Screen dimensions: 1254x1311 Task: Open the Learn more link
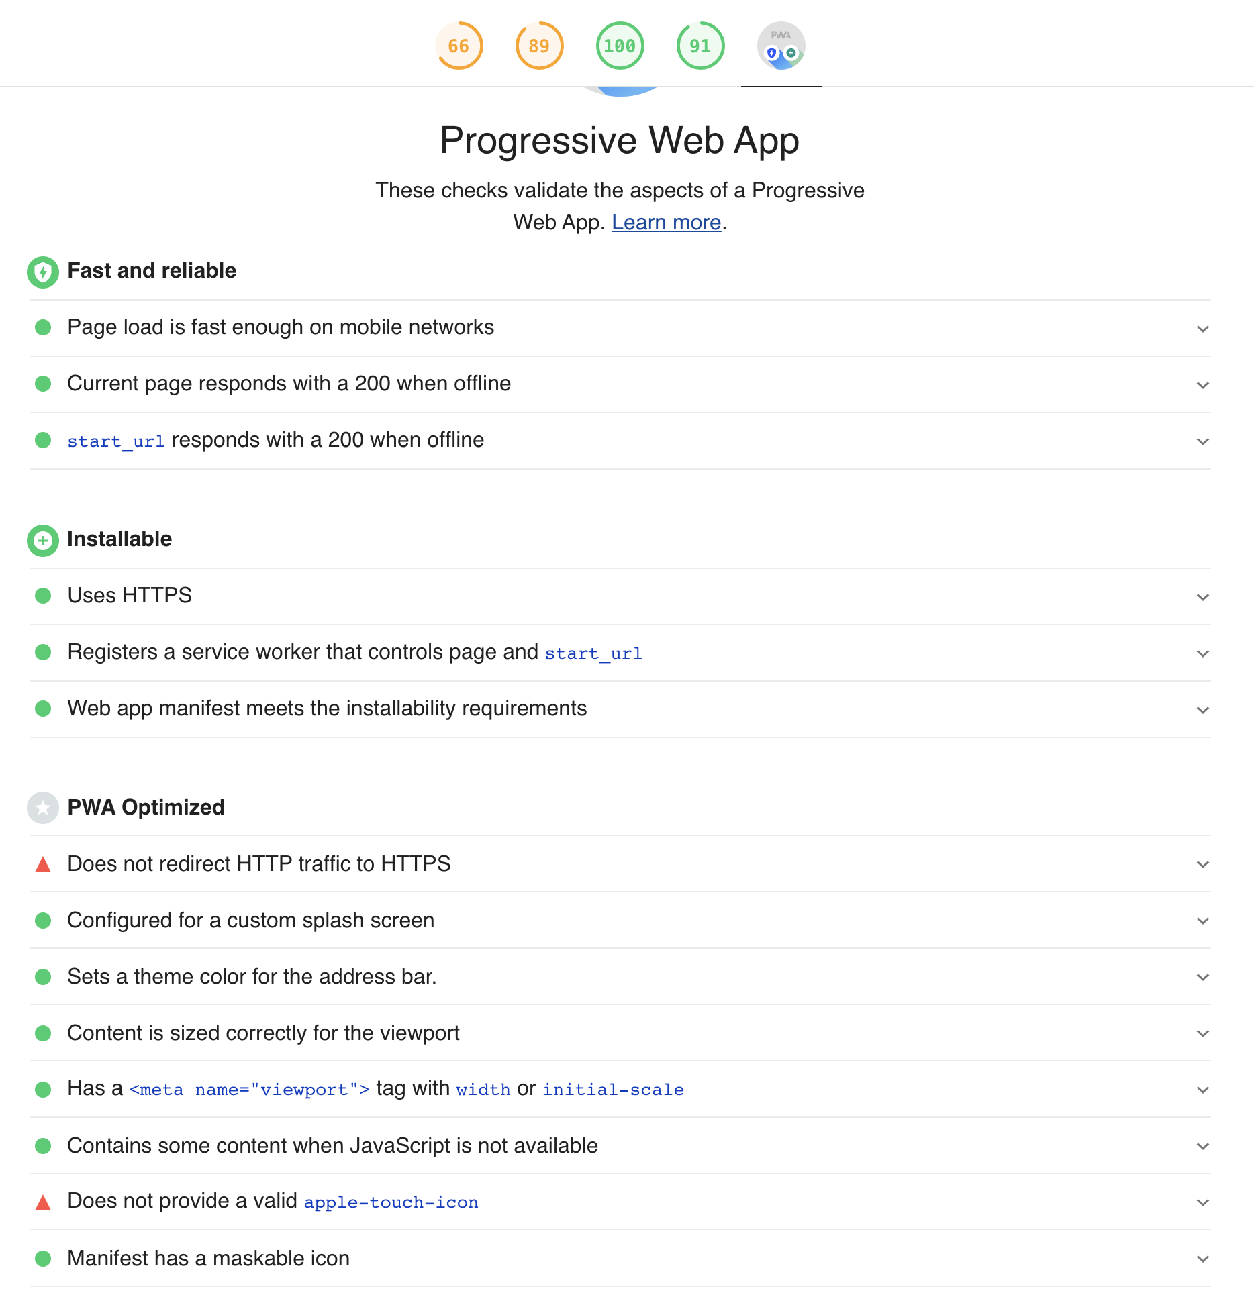coord(666,222)
